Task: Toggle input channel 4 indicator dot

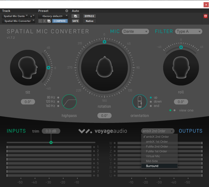Action: [x=94, y=159]
